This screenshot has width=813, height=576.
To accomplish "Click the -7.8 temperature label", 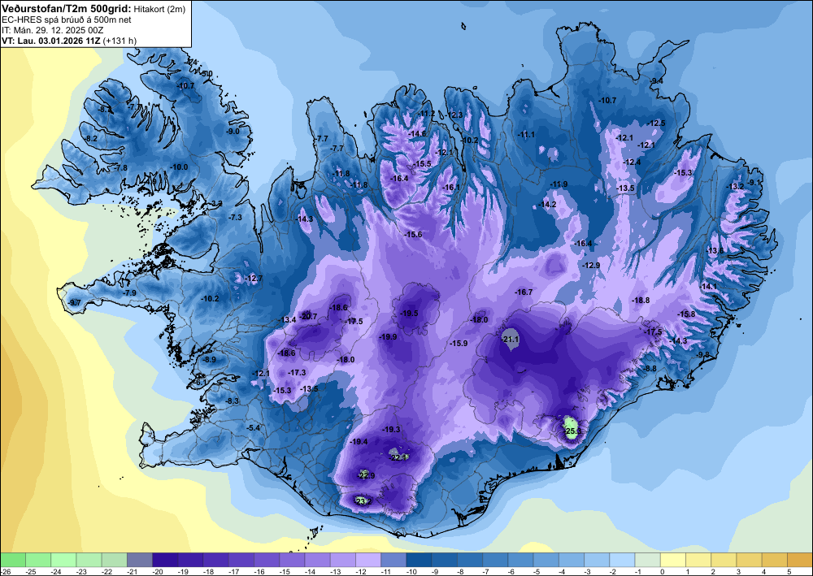I will click(121, 168).
